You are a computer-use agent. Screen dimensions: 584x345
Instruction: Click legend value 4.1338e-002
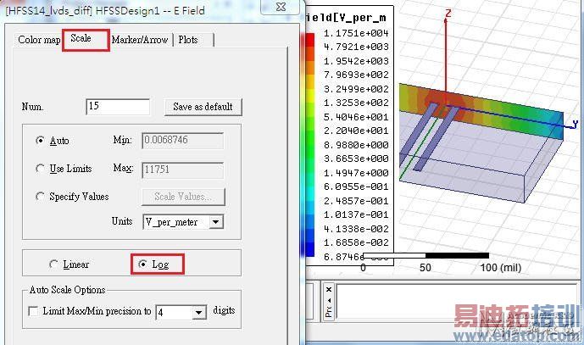click(356, 229)
